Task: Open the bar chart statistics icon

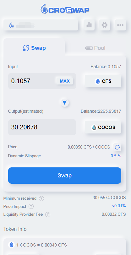Action: click(89, 25)
